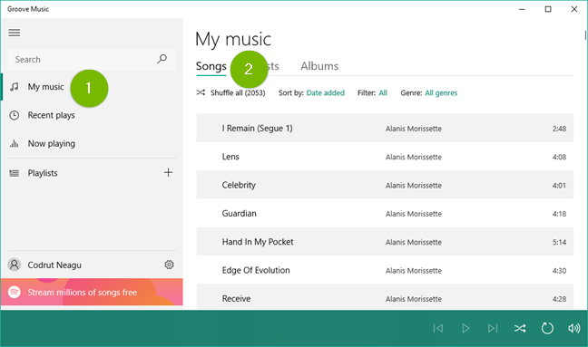The height and width of the screenshot is (347, 588).
Task: Open the volume control
Action: point(574,328)
